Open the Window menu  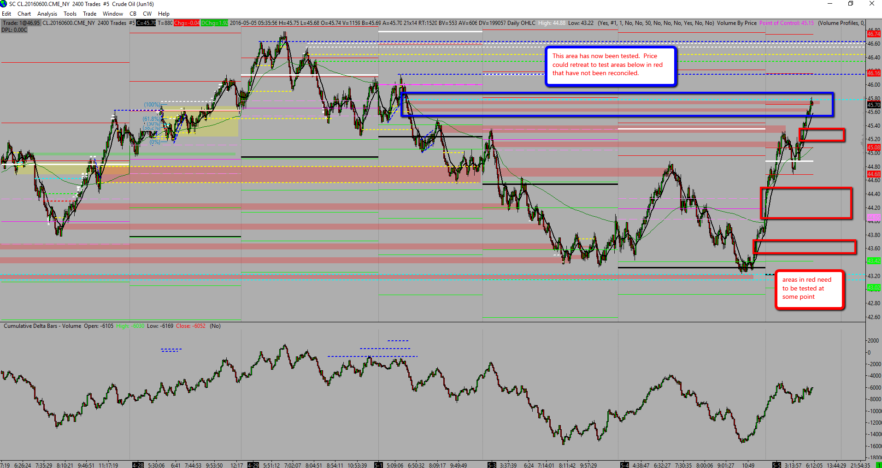(x=112, y=14)
